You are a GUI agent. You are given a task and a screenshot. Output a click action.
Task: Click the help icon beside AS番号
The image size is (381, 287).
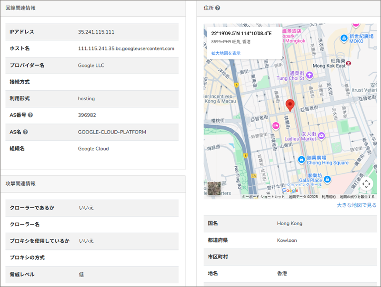click(30, 115)
